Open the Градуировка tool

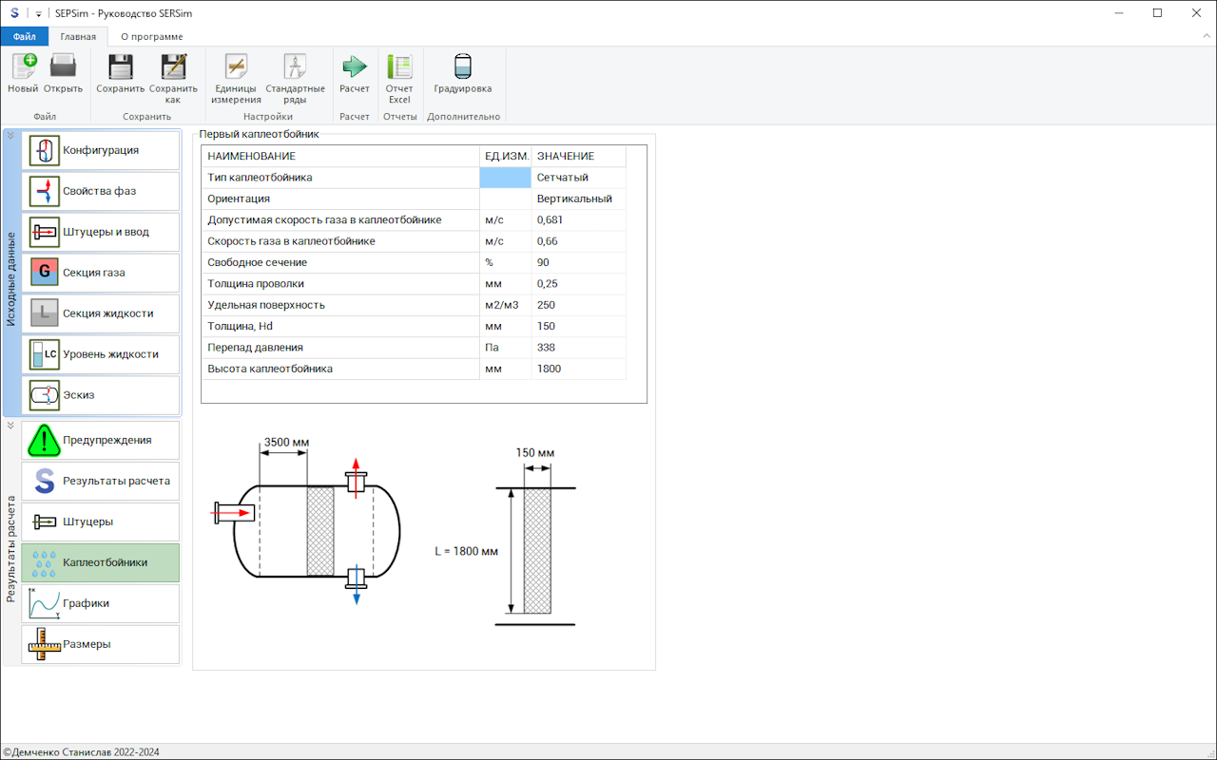[x=463, y=68]
